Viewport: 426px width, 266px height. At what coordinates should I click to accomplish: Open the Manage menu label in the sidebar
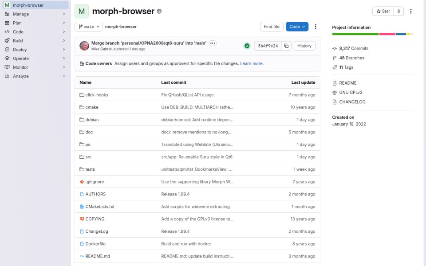(x=21, y=14)
